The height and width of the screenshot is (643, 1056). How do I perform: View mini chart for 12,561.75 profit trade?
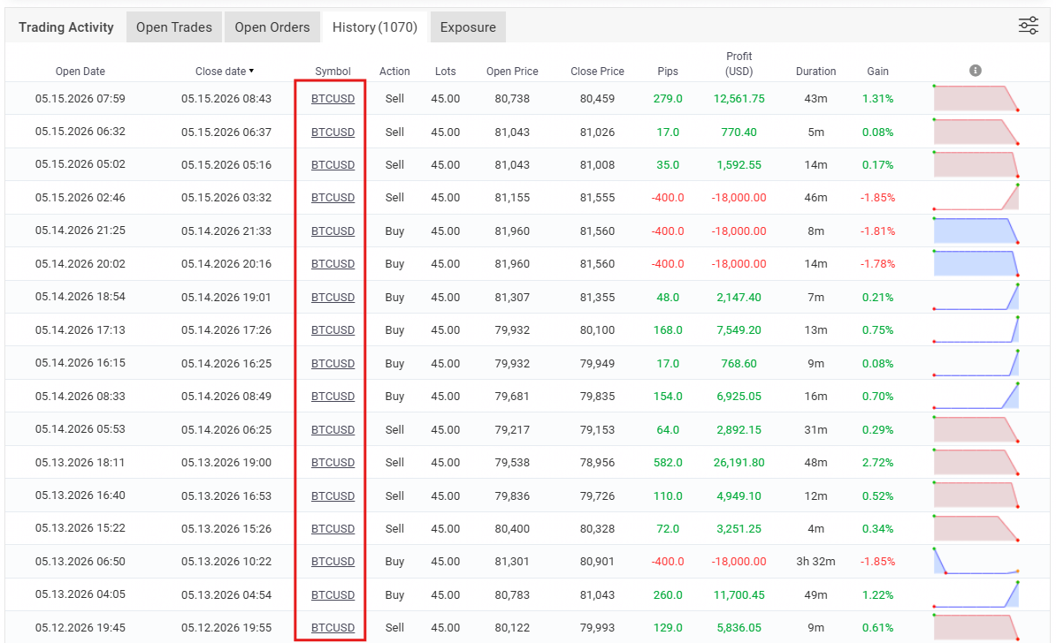[976, 98]
